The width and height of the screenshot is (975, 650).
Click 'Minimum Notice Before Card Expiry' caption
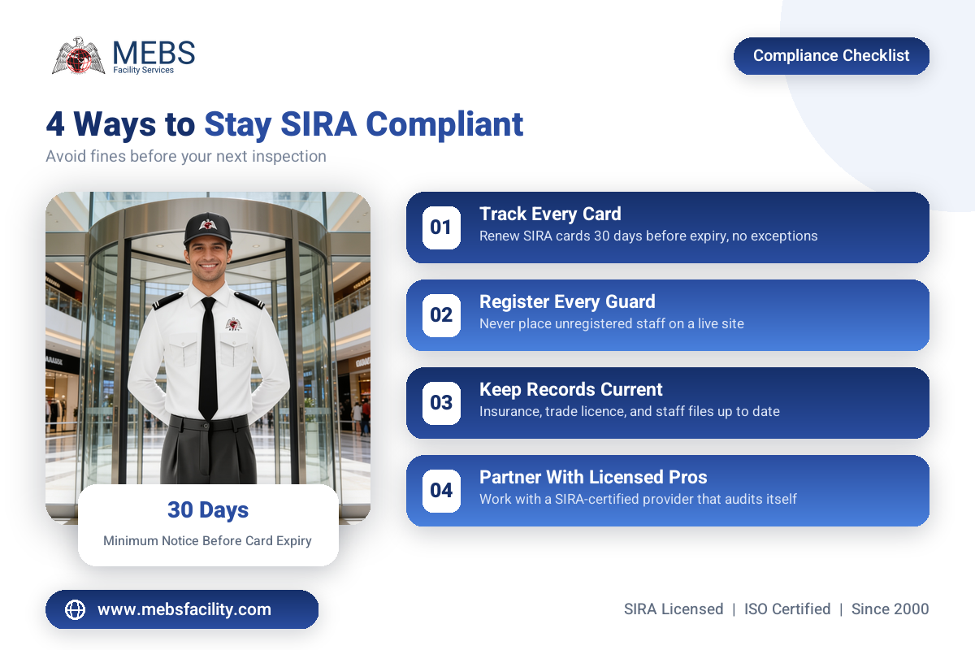pos(207,540)
